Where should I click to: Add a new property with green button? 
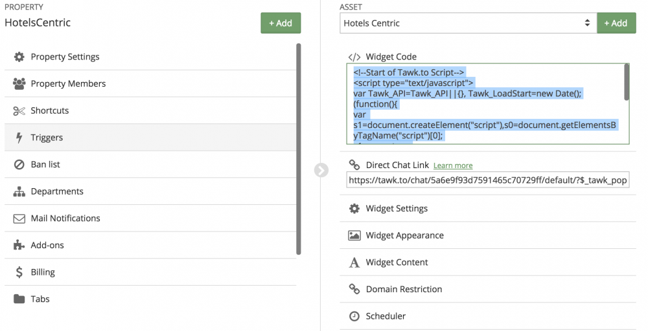[281, 23]
